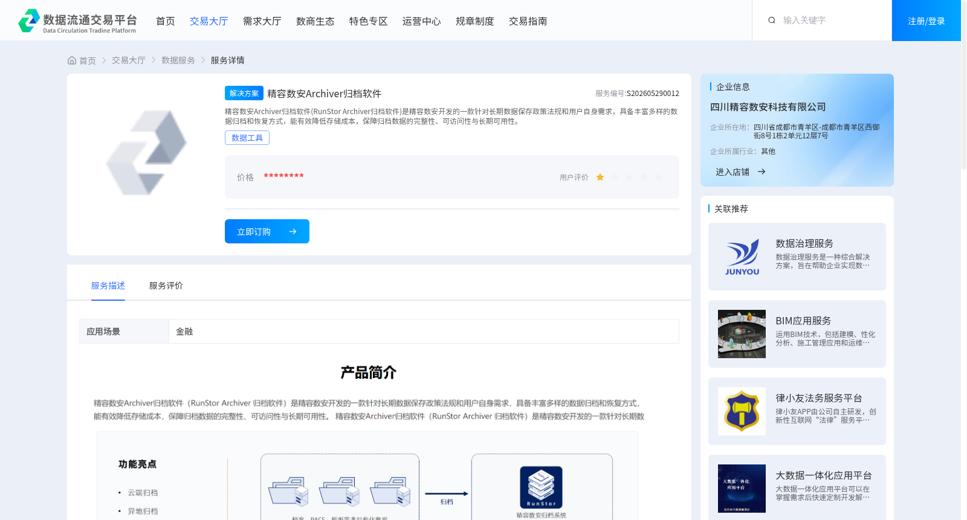Open 特色专区 navigation item

pyautogui.click(x=369, y=21)
